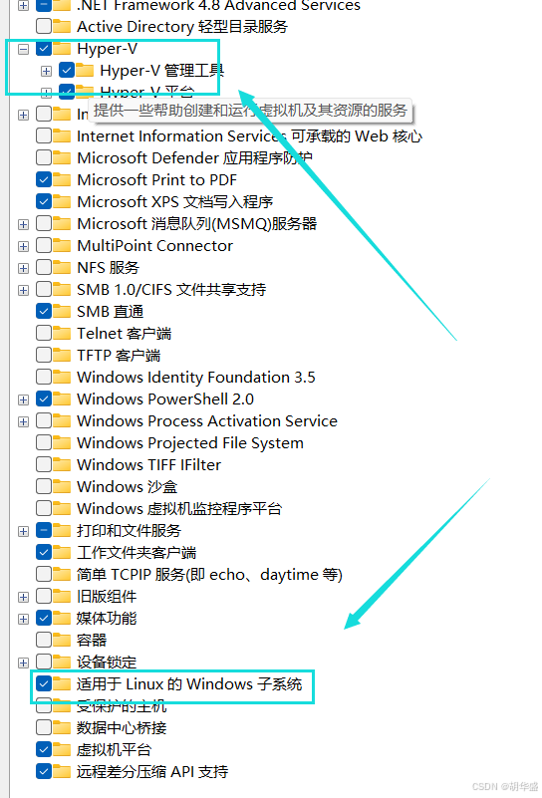Expand the Hyper-V 管理工具 node
The image size is (542, 798).
(46, 72)
